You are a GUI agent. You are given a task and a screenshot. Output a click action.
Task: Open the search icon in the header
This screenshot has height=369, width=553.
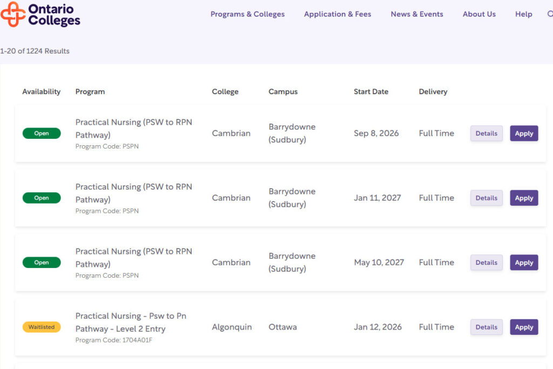pyautogui.click(x=550, y=14)
